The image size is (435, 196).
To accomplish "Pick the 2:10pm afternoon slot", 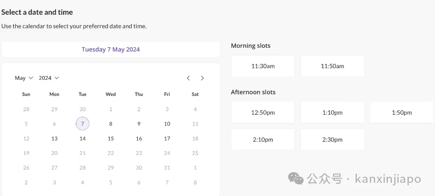I will click(x=263, y=140).
